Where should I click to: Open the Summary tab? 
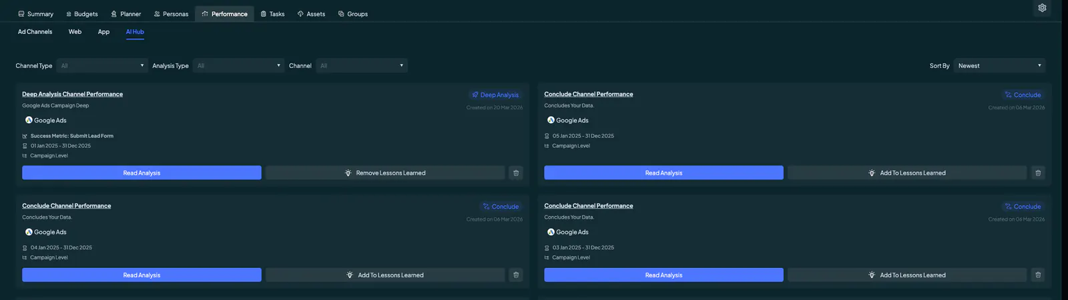pyautogui.click(x=35, y=14)
